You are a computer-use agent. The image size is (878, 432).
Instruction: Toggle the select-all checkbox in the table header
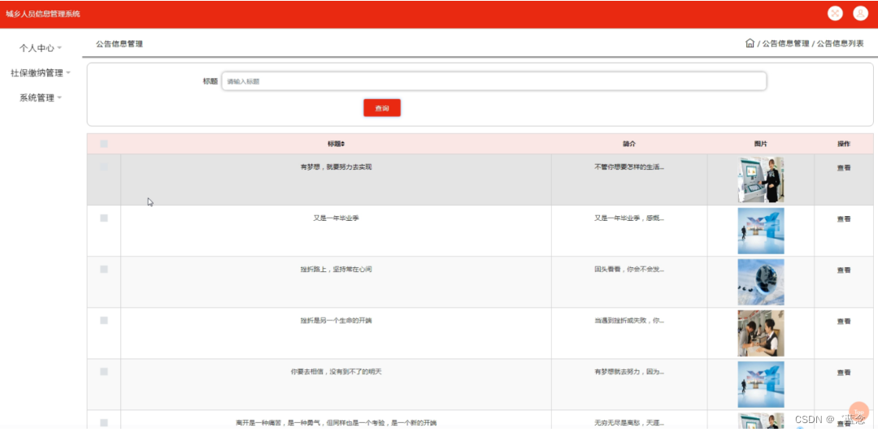[x=103, y=144]
